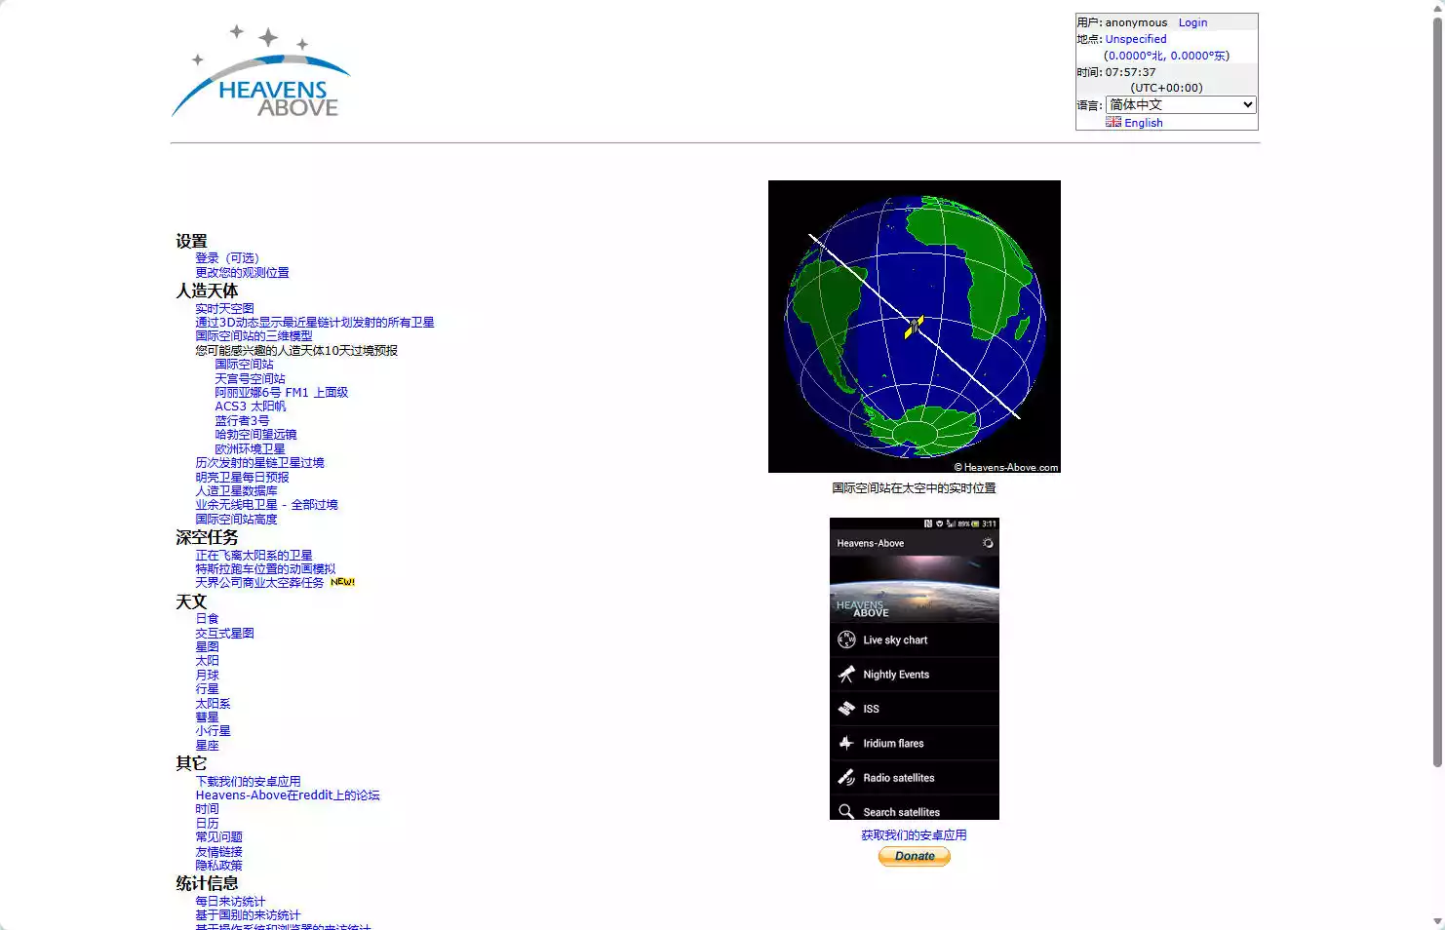Image resolution: width=1445 pixels, height=930 pixels.
Task: Open the 简体中文 language dropdown
Action: tap(1181, 104)
